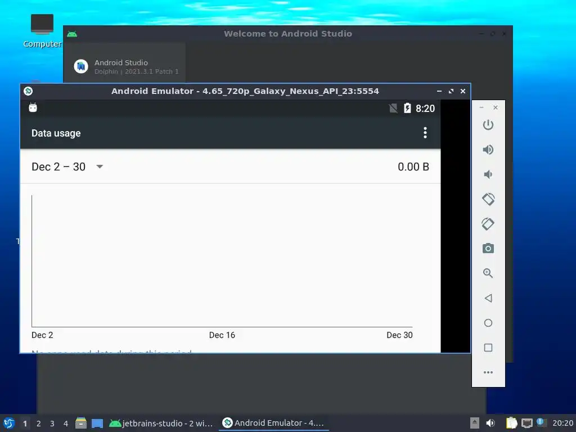Activate the emulator Zoom tool
576x432 pixels.
click(x=488, y=273)
